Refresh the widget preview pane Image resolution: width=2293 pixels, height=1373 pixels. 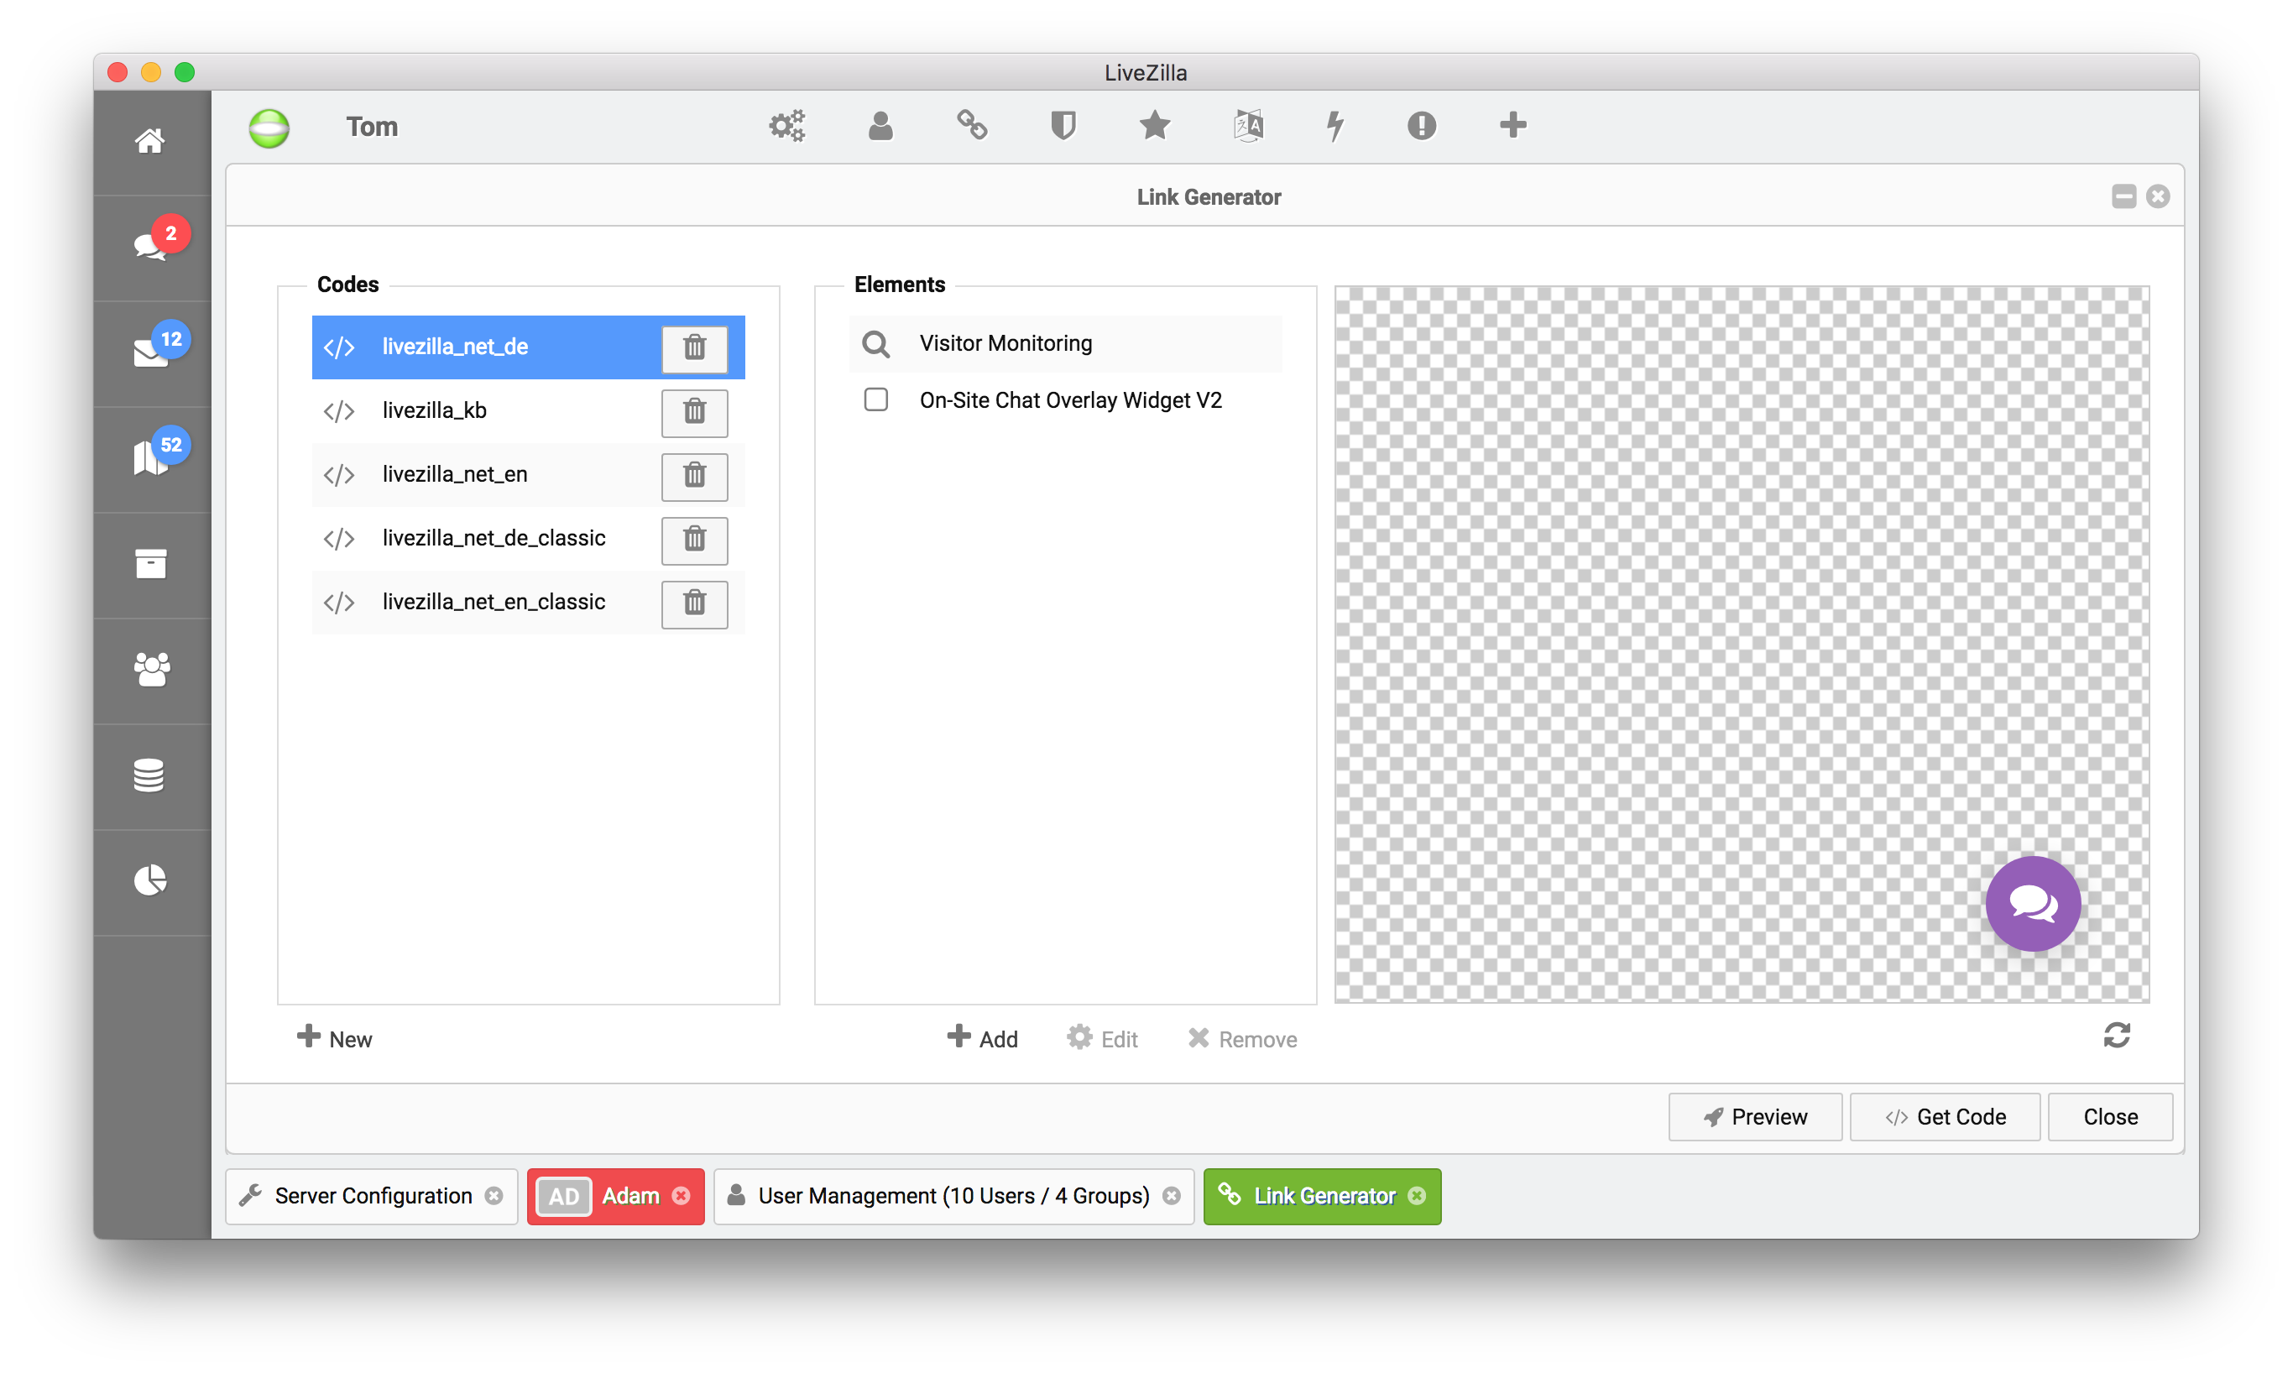pos(2117,1036)
